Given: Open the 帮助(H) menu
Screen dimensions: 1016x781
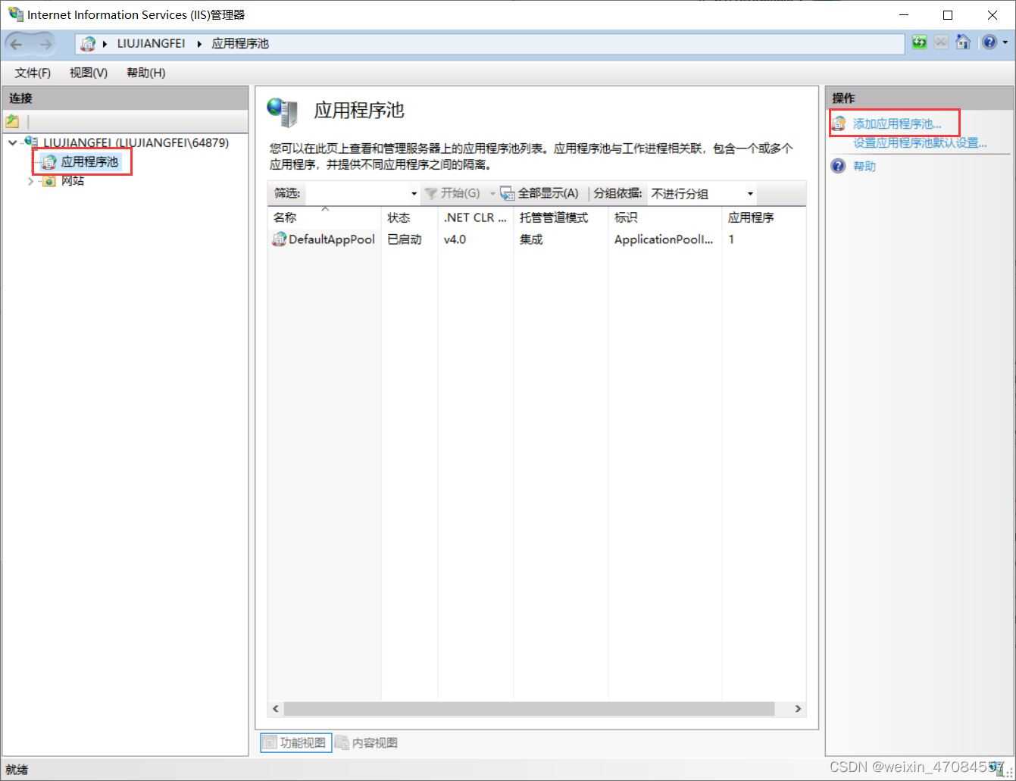Looking at the screenshot, I should point(146,73).
